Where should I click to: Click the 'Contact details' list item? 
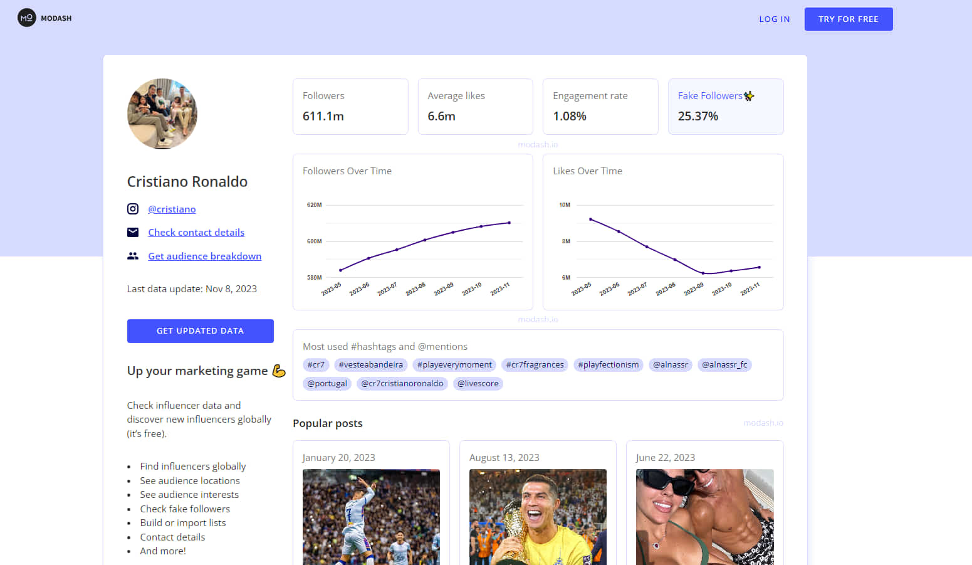(172, 537)
